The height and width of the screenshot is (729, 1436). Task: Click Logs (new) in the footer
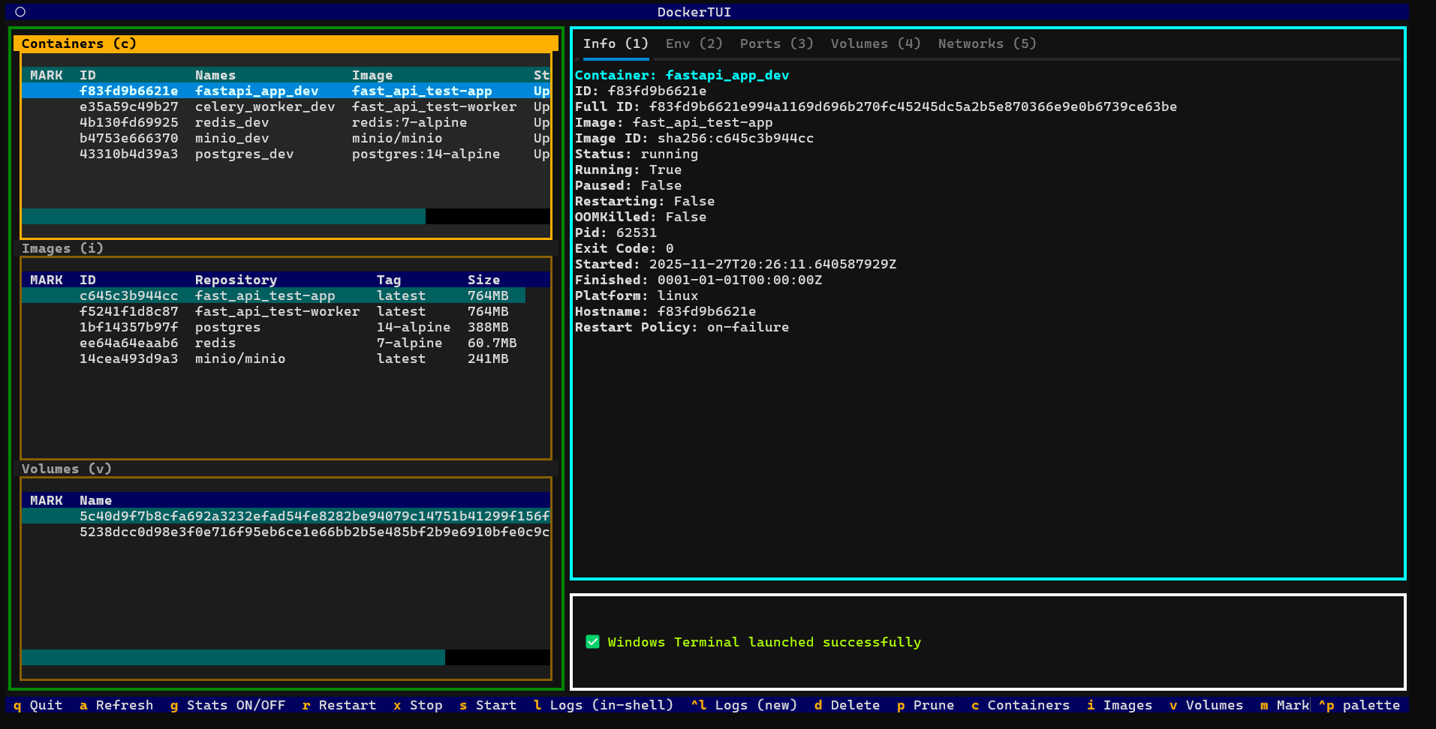tap(744, 705)
